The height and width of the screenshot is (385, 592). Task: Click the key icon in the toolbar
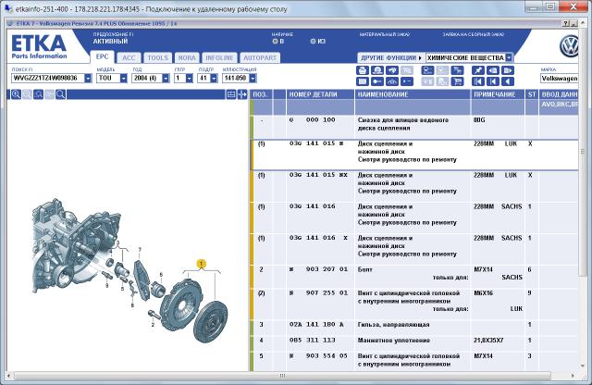click(x=376, y=81)
